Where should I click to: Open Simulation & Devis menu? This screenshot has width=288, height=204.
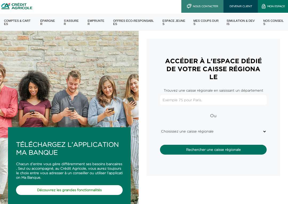pyautogui.click(x=241, y=22)
